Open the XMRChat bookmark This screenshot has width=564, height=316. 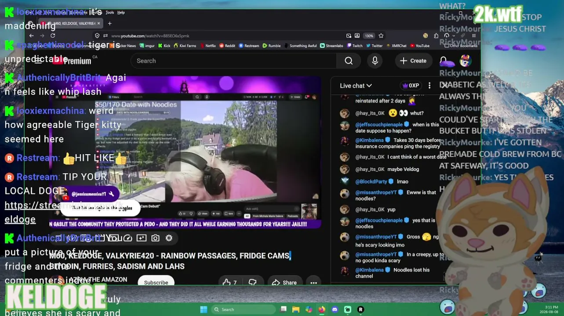click(x=396, y=46)
